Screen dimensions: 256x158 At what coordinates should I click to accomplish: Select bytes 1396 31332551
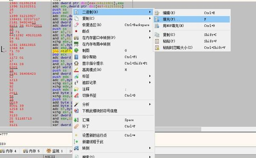coord(23,6)
